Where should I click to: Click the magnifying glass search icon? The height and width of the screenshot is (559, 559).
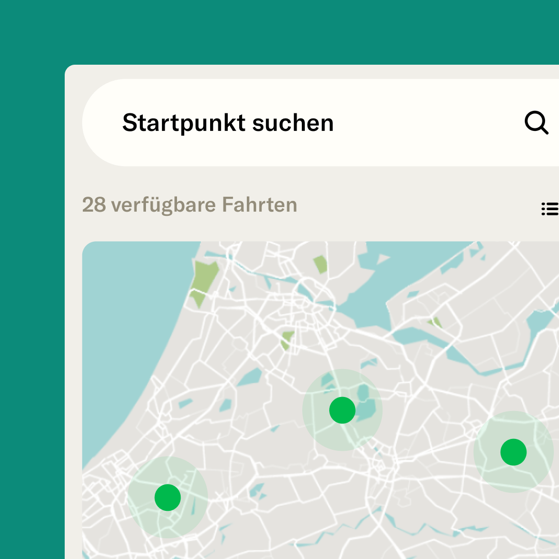536,123
